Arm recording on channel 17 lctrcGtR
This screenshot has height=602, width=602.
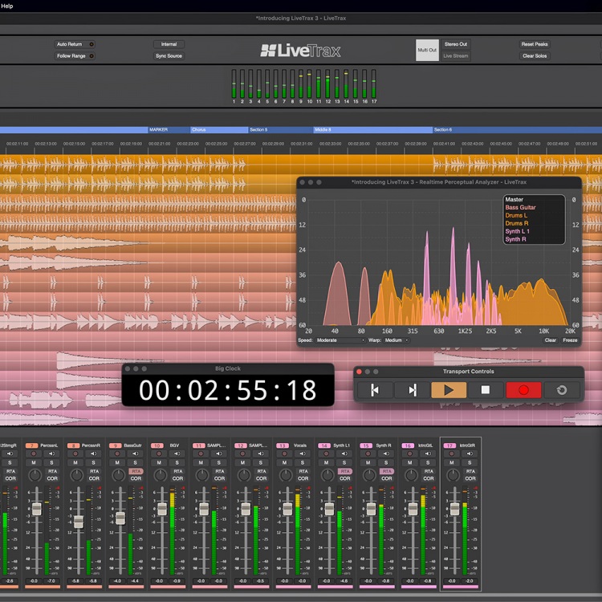tap(451, 454)
